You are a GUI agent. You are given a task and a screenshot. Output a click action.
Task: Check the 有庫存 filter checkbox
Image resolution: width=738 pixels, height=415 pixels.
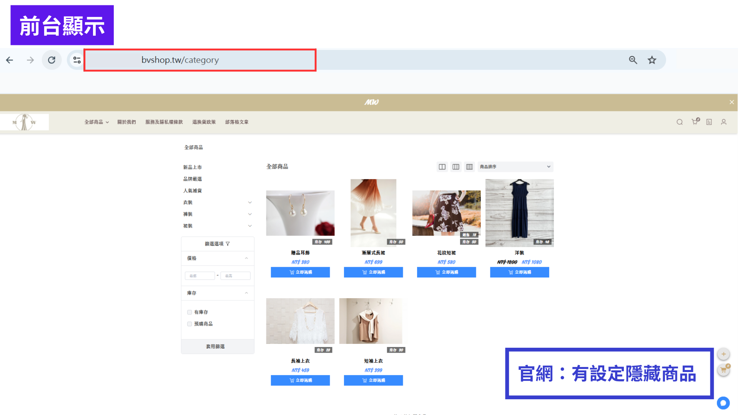[189, 312]
